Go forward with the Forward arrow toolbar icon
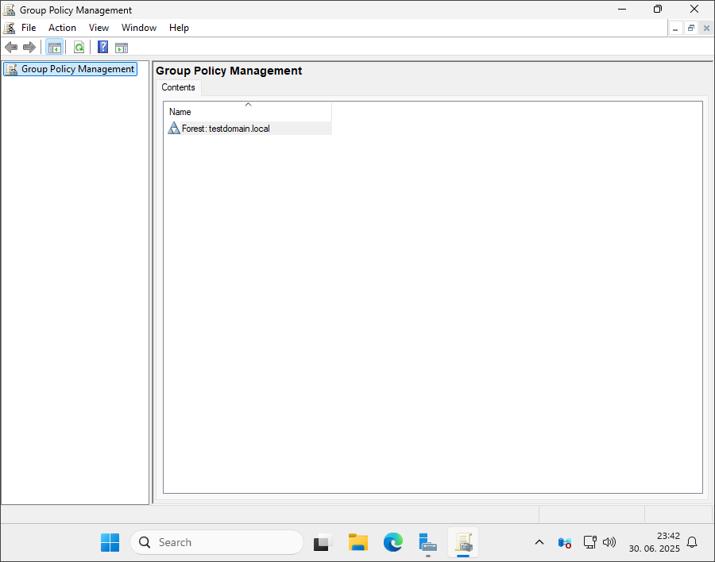The image size is (715, 562). [29, 47]
